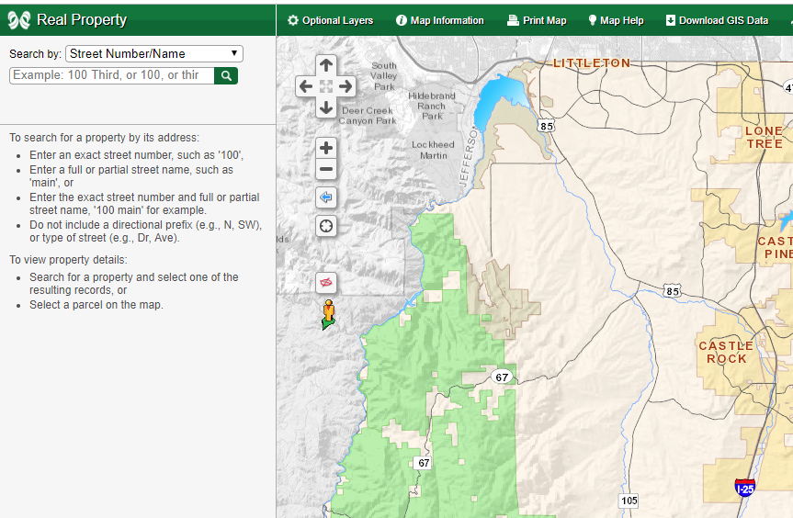Zoom out using the minus button
This screenshot has width=793, height=518.
(x=326, y=169)
